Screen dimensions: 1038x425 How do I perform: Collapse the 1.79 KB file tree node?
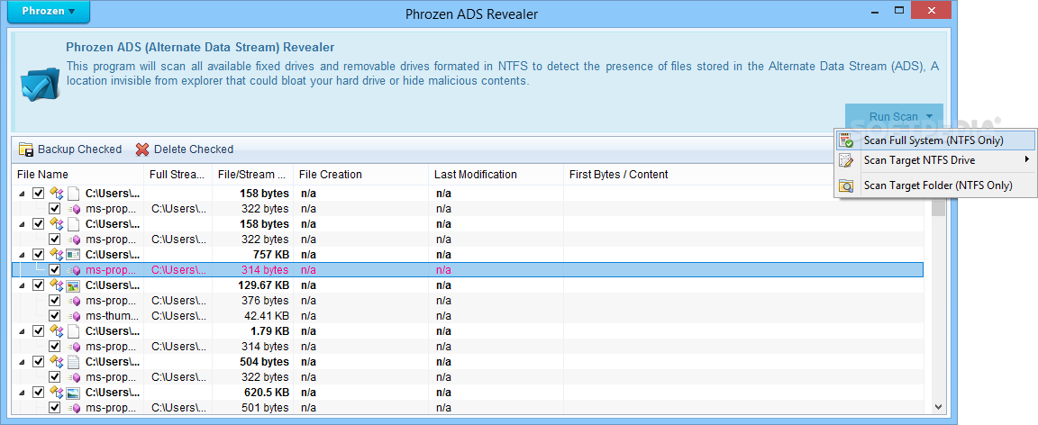23,331
